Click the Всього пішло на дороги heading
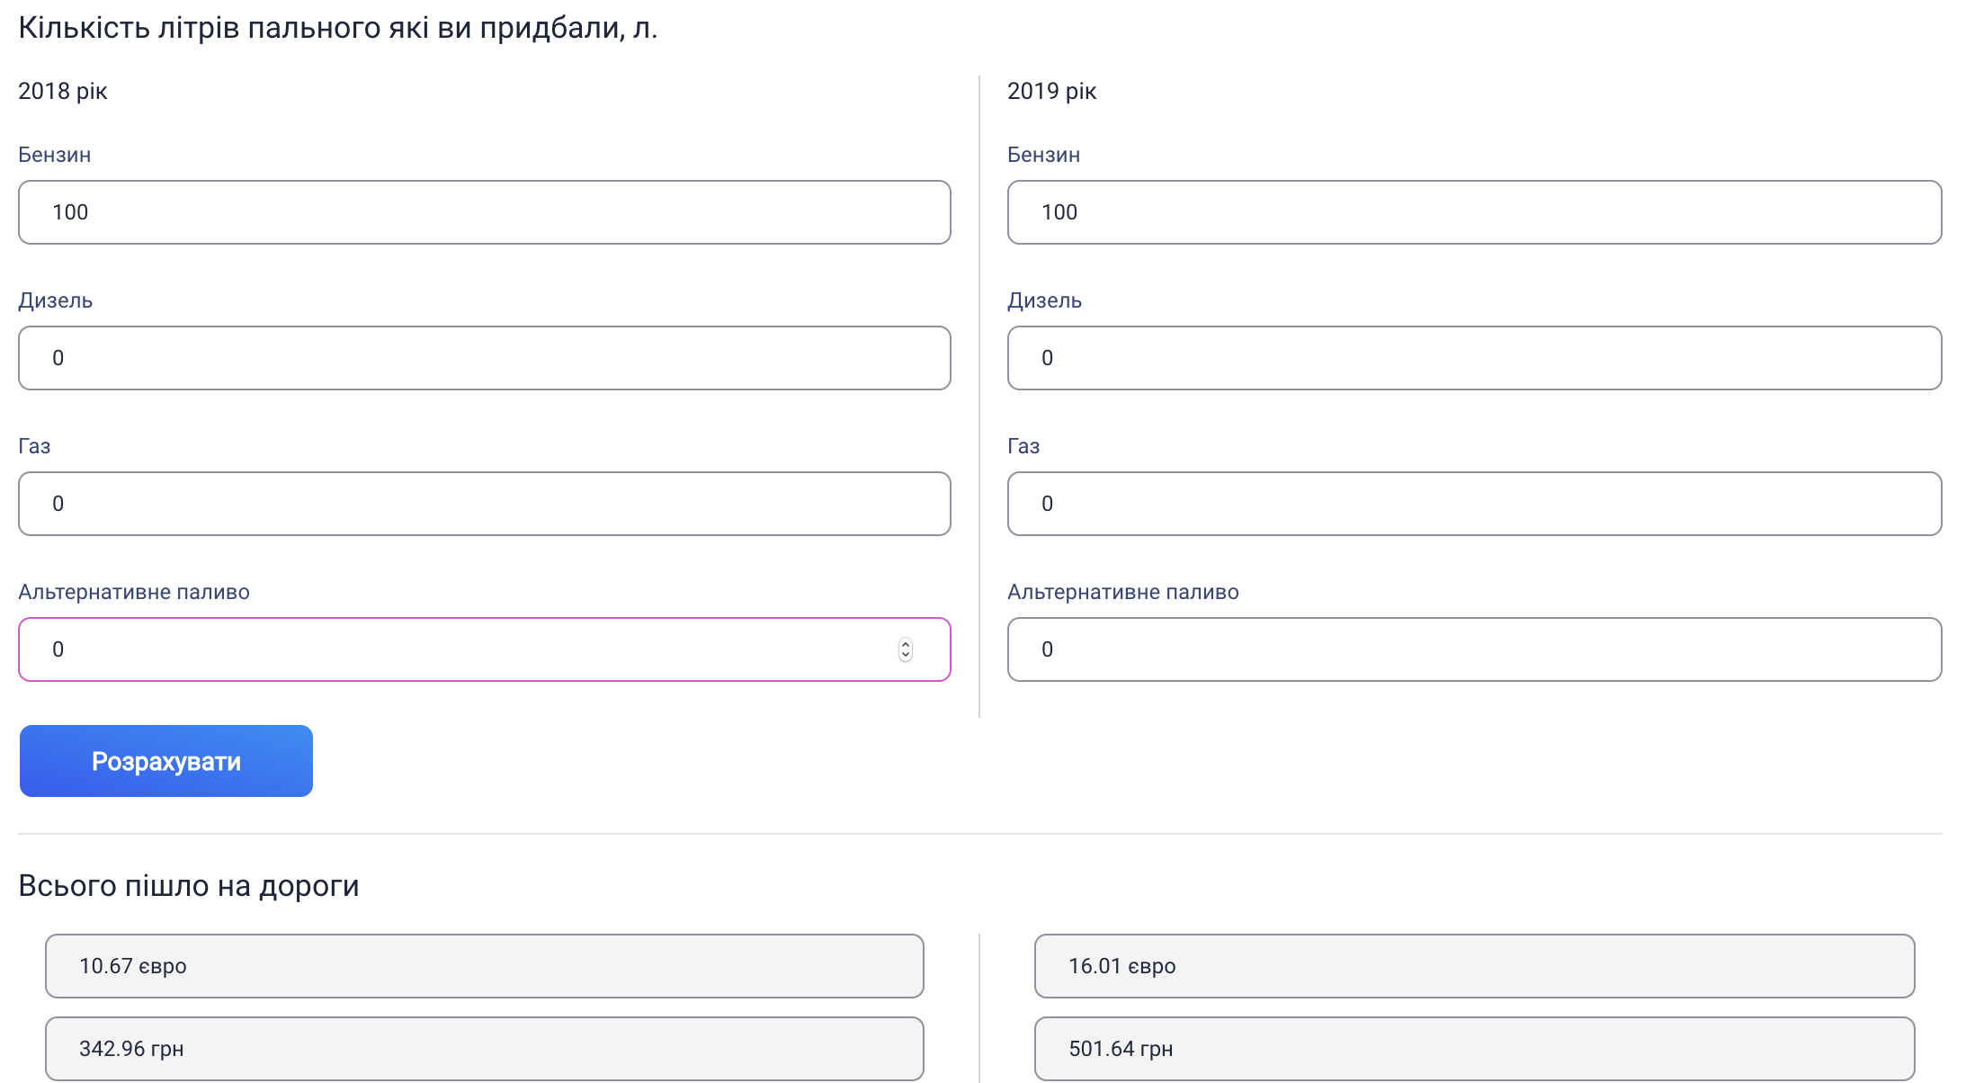Image resolution: width=1966 pixels, height=1083 pixels. click(189, 886)
